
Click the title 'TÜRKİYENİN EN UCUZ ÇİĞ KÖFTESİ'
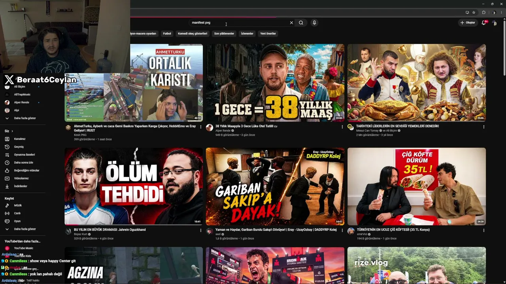(x=393, y=230)
